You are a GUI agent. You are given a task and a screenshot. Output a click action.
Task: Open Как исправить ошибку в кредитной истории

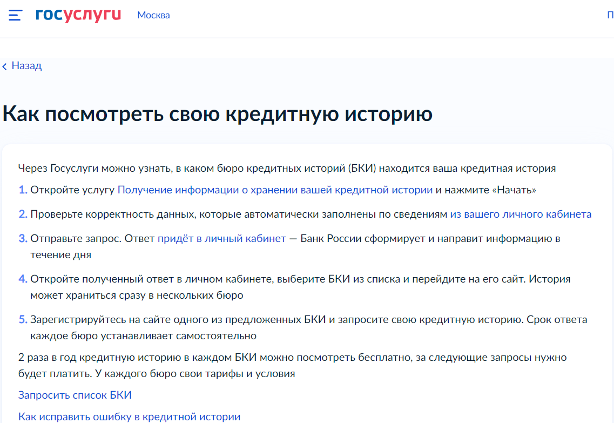pos(129,417)
